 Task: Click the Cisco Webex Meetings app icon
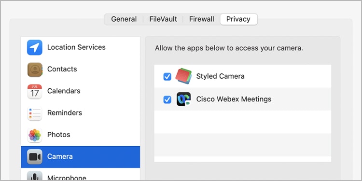[x=183, y=99]
